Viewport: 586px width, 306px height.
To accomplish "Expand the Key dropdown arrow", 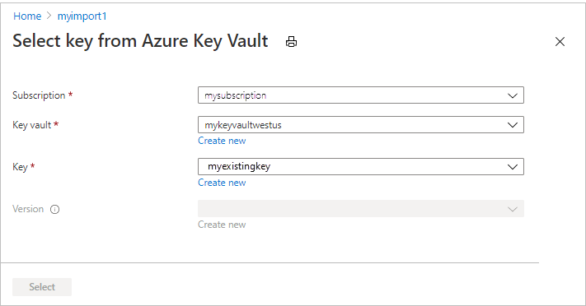I will [x=513, y=167].
